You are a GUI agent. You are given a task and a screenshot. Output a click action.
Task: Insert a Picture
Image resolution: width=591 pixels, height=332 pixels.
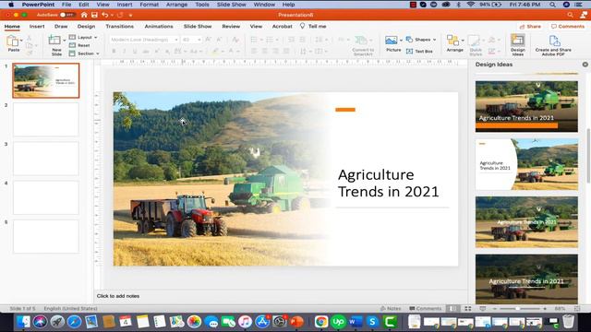pyautogui.click(x=392, y=43)
